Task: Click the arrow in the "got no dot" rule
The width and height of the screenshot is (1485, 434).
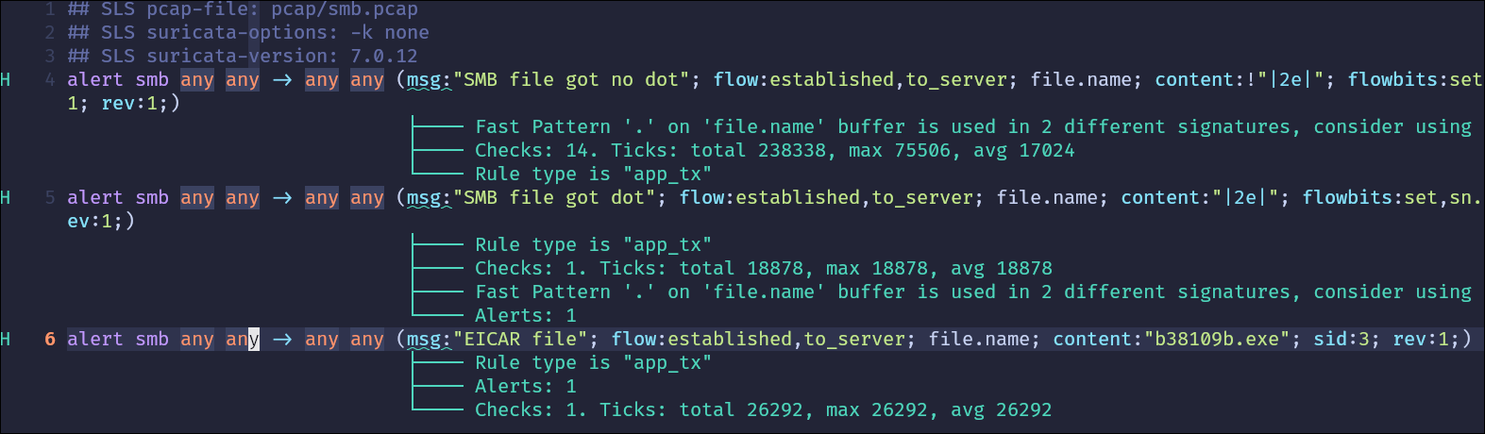Action: pyautogui.click(x=281, y=80)
